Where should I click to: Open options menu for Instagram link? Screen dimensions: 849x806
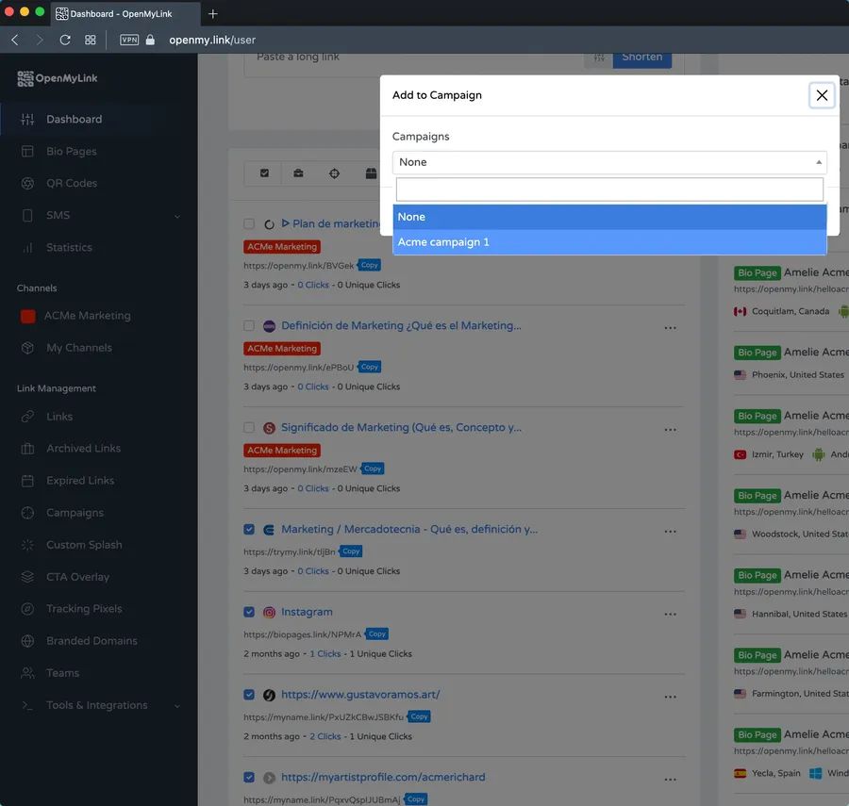pyautogui.click(x=671, y=614)
